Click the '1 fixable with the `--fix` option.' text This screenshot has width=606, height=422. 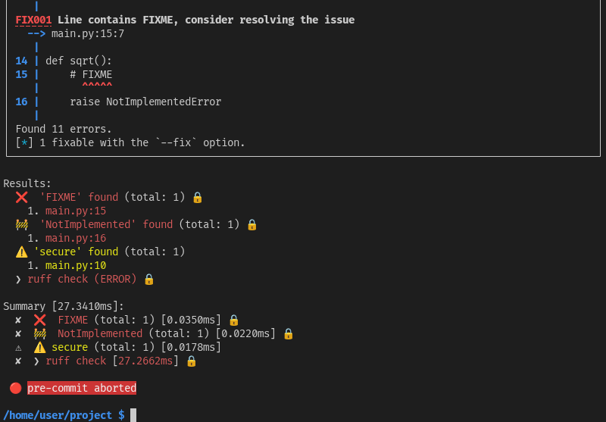[x=142, y=142]
